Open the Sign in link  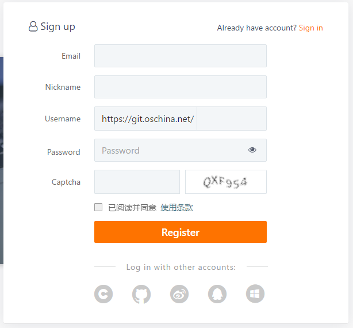pos(310,28)
